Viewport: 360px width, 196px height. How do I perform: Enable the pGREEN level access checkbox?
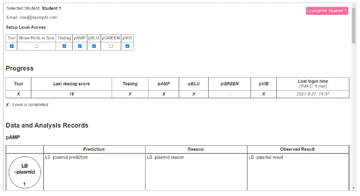click(111, 46)
